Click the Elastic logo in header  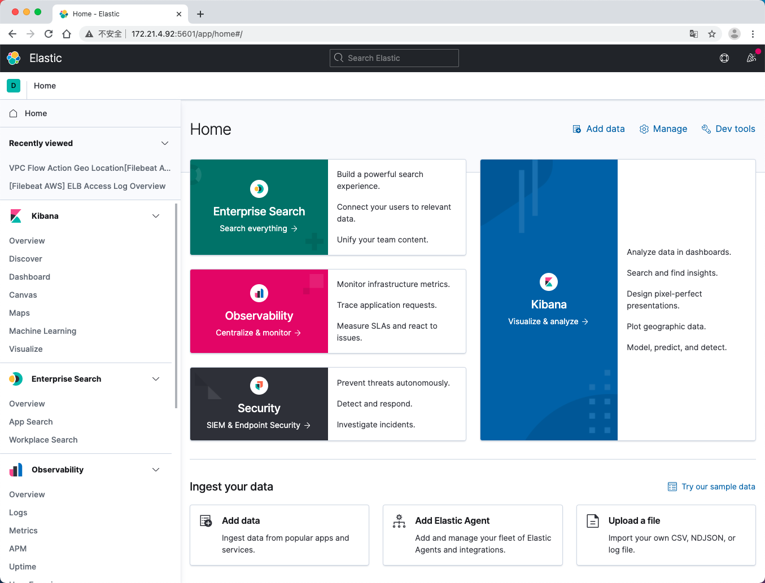(x=14, y=58)
